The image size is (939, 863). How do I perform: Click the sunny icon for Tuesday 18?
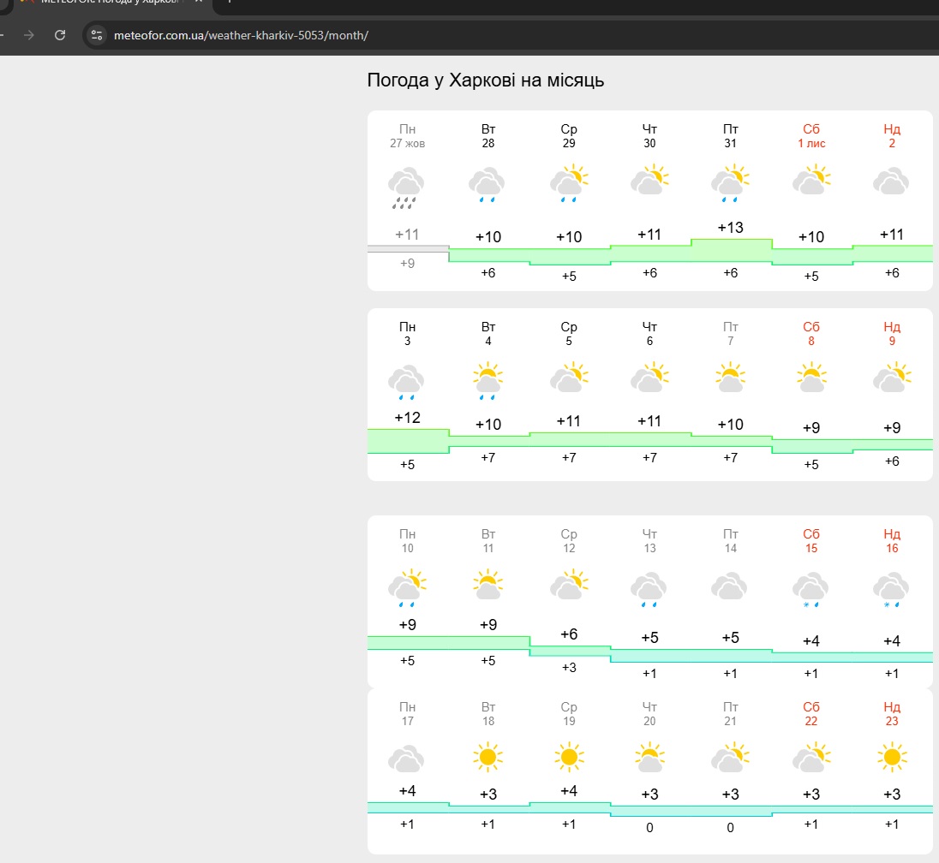pyautogui.click(x=487, y=758)
